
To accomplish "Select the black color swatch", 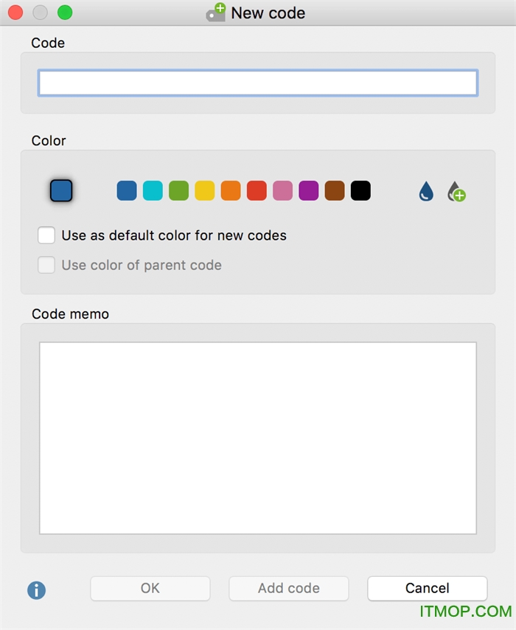I will [360, 190].
